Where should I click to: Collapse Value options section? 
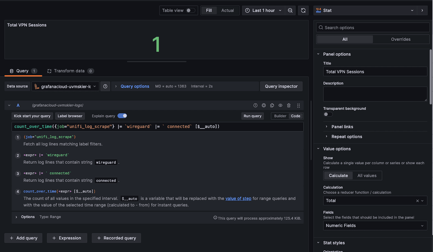tap(318, 149)
